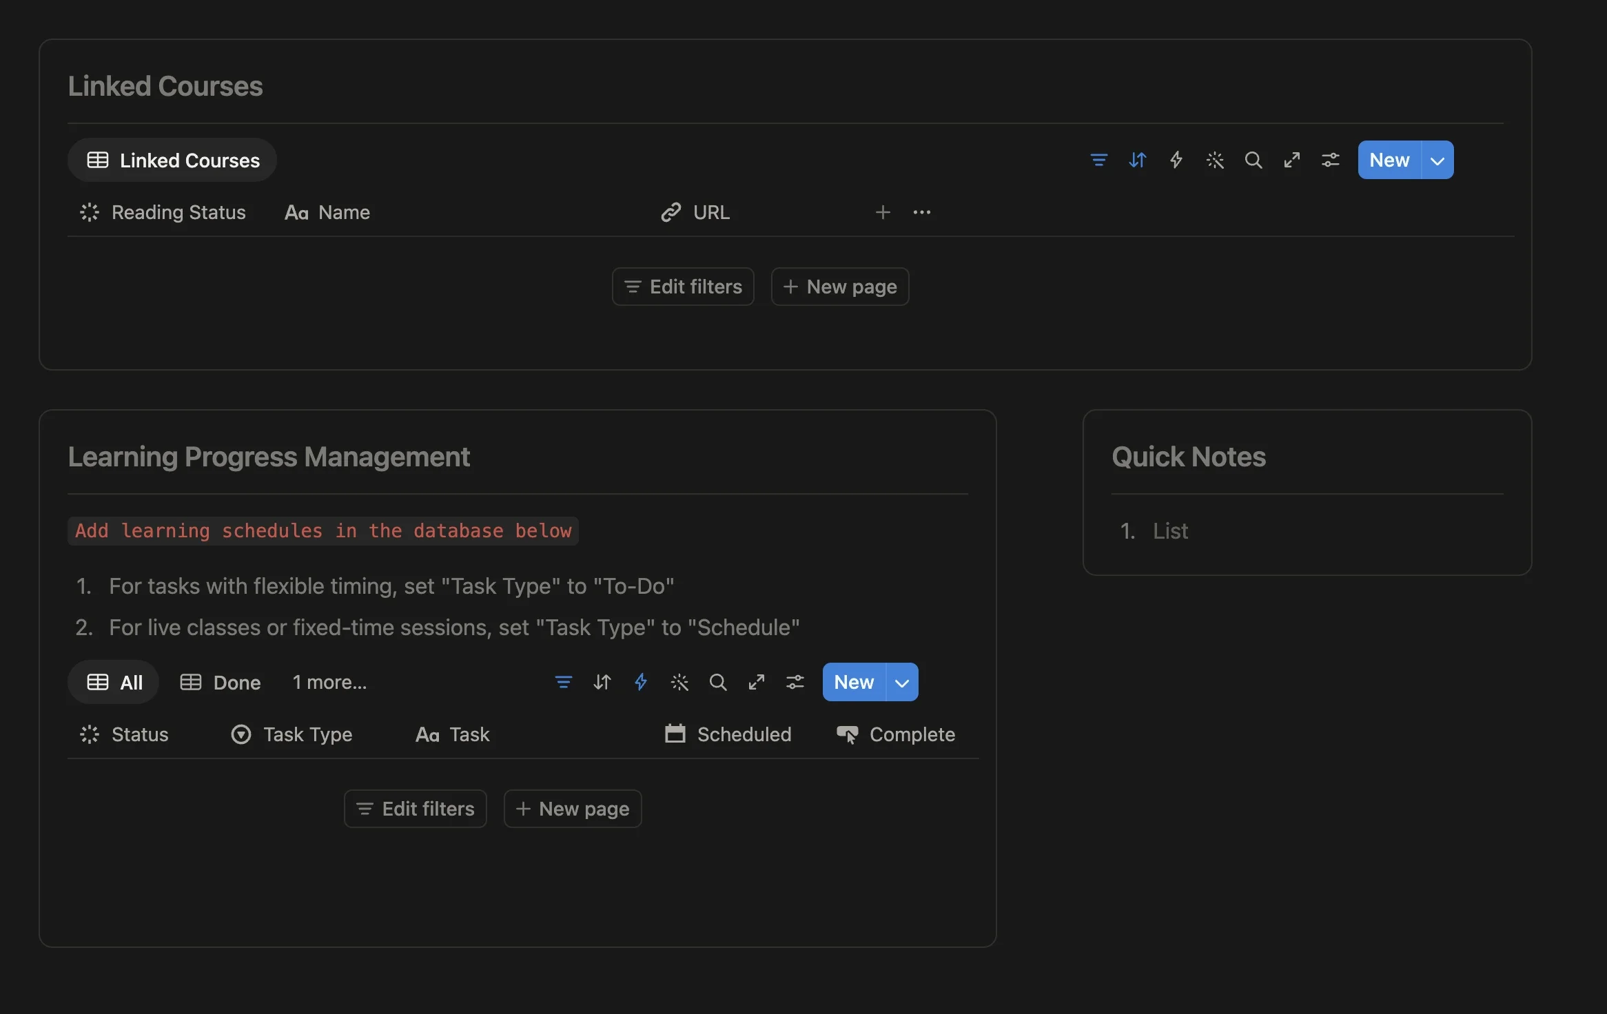Expand New dropdown arrow in Learning Progress

[x=901, y=682]
